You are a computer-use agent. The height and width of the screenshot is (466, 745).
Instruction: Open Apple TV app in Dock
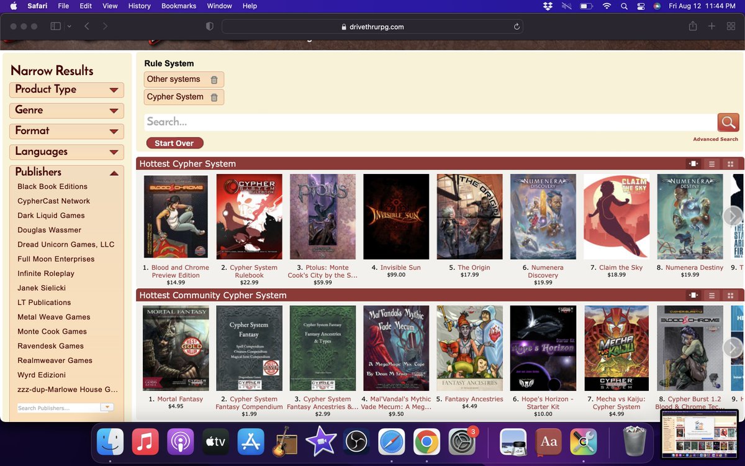coord(215,442)
